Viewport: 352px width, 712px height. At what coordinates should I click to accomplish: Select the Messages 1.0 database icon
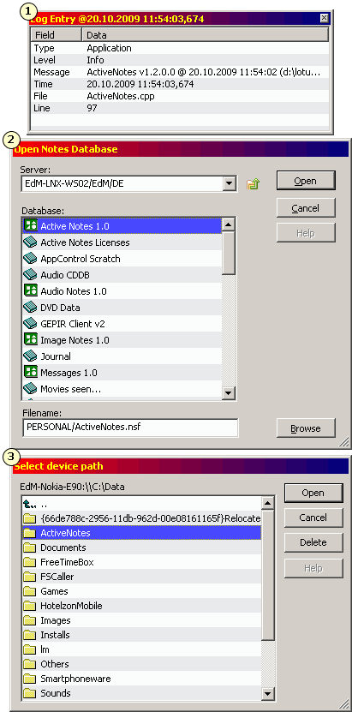(x=30, y=373)
